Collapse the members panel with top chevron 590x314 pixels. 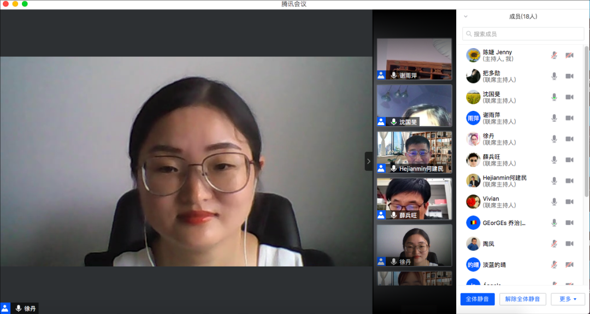(465, 16)
